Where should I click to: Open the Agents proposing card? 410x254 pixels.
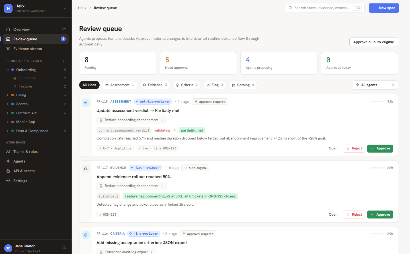(x=279, y=63)
